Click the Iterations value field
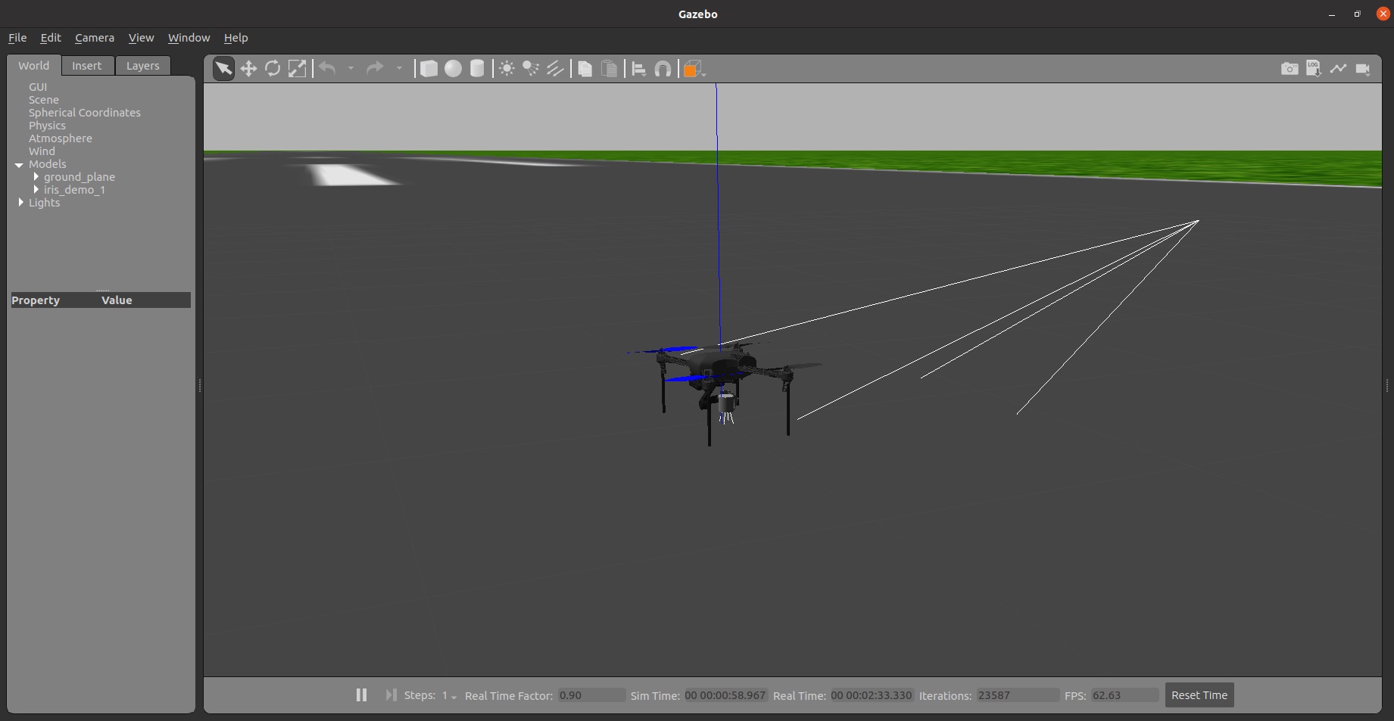1394x721 pixels. pyautogui.click(x=1018, y=695)
